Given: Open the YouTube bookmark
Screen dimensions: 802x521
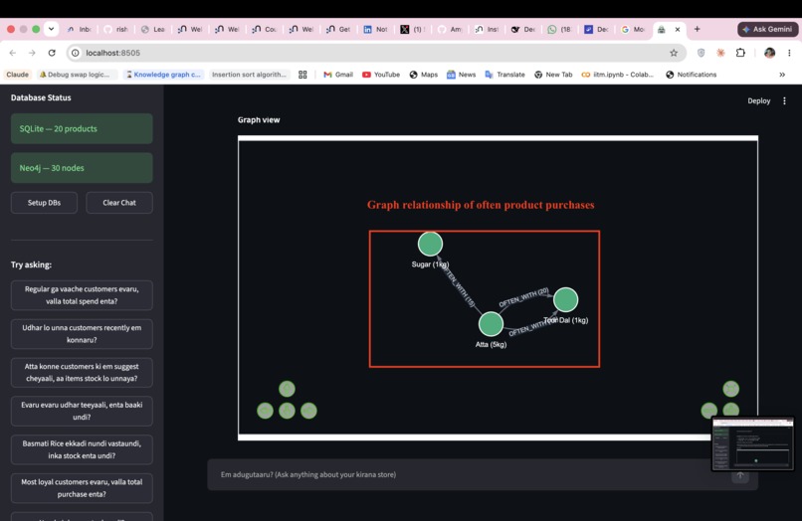Looking at the screenshot, I should point(381,75).
